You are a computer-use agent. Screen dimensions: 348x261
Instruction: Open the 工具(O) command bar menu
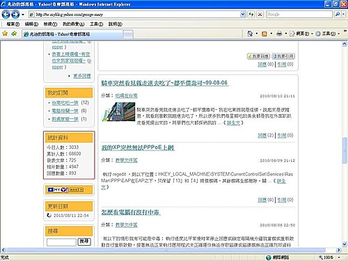click(x=328, y=34)
